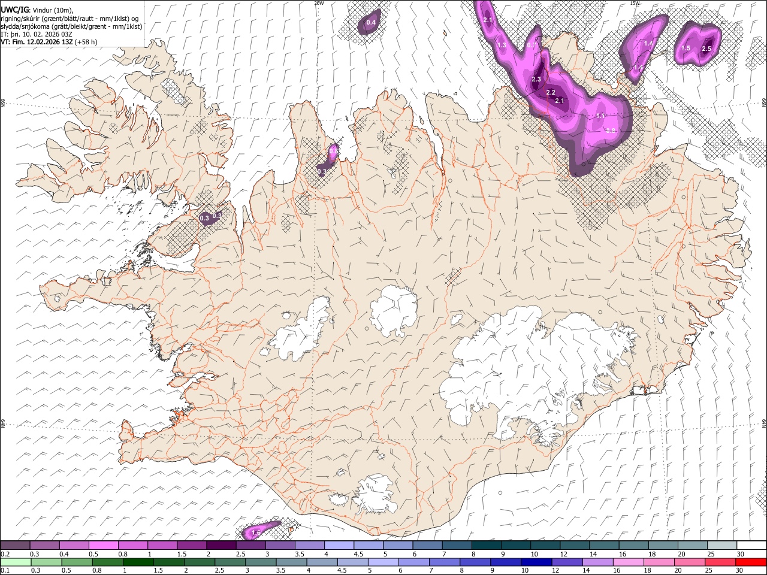Click the bright red lower legend swatch at 30

(751, 562)
